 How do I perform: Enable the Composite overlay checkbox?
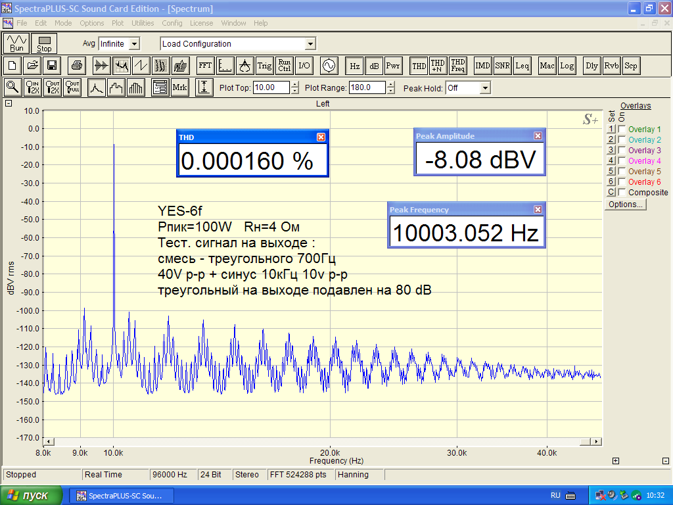click(x=622, y=193)
